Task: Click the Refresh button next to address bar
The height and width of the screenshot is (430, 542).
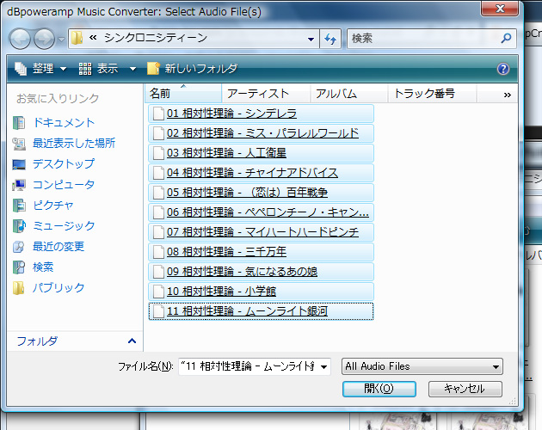Action: 330,39
